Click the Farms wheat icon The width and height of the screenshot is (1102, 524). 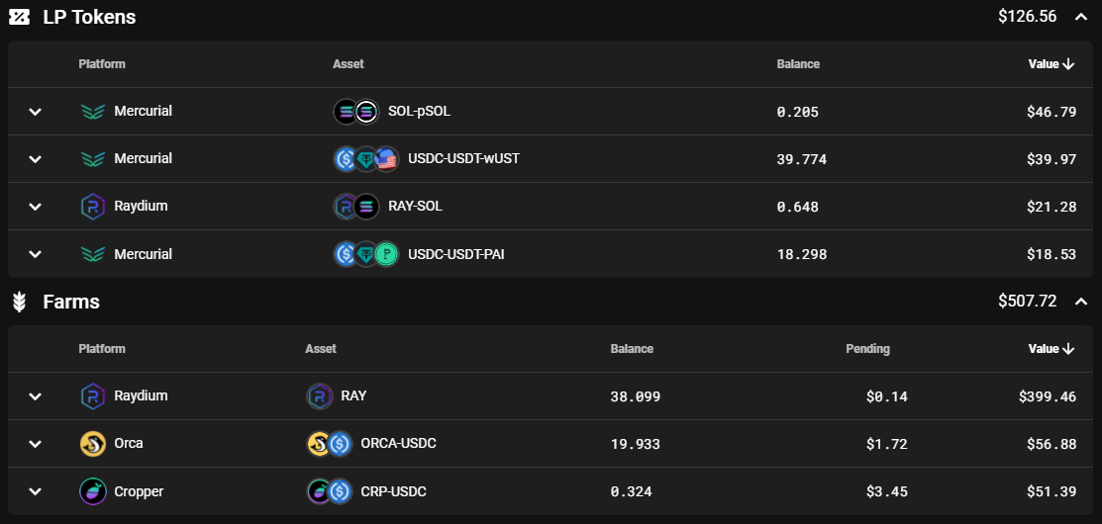pyautogui.click(x=19, y=303)
